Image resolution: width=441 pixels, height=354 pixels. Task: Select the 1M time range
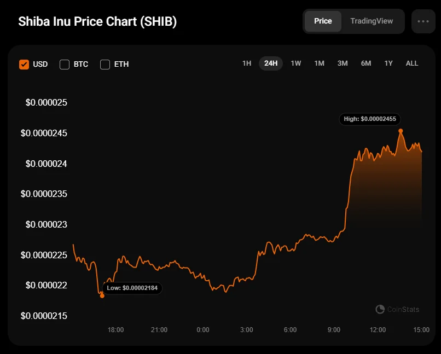[x=319, y=63]
